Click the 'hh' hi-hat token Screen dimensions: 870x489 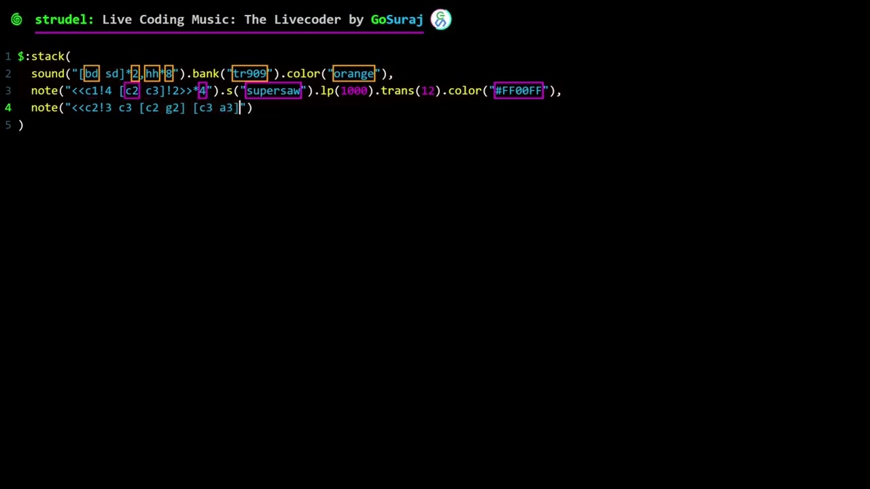click(x=152, y=73)
